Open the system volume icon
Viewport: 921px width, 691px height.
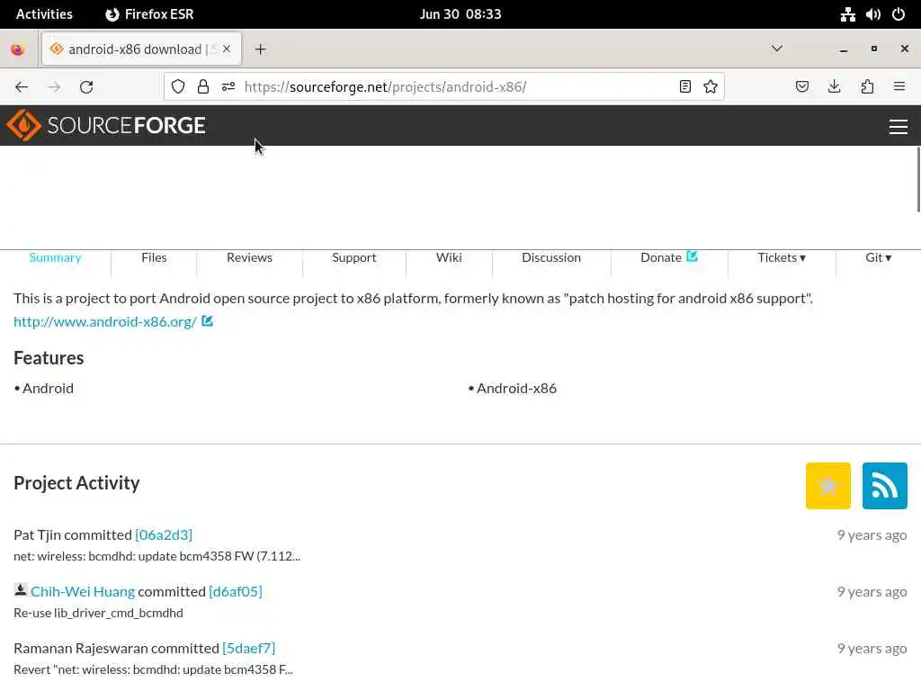[872, 14]
